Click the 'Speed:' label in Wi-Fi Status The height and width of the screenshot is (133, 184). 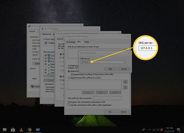click(x=35, y=55)
